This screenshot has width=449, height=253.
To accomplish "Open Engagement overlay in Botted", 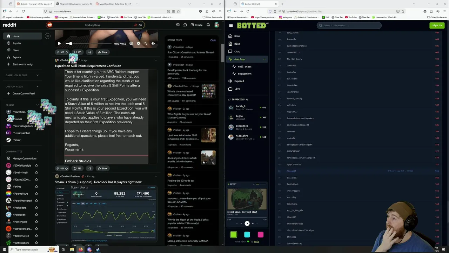I will coord(244,74).
